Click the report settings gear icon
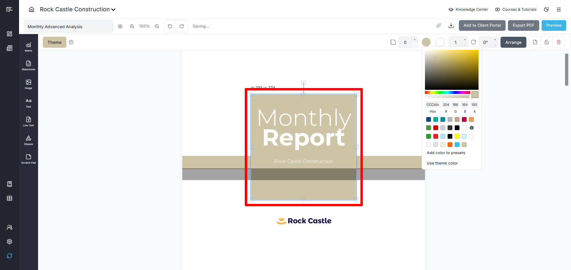Viewport: 571px width, 270px height. coord(120,26)
